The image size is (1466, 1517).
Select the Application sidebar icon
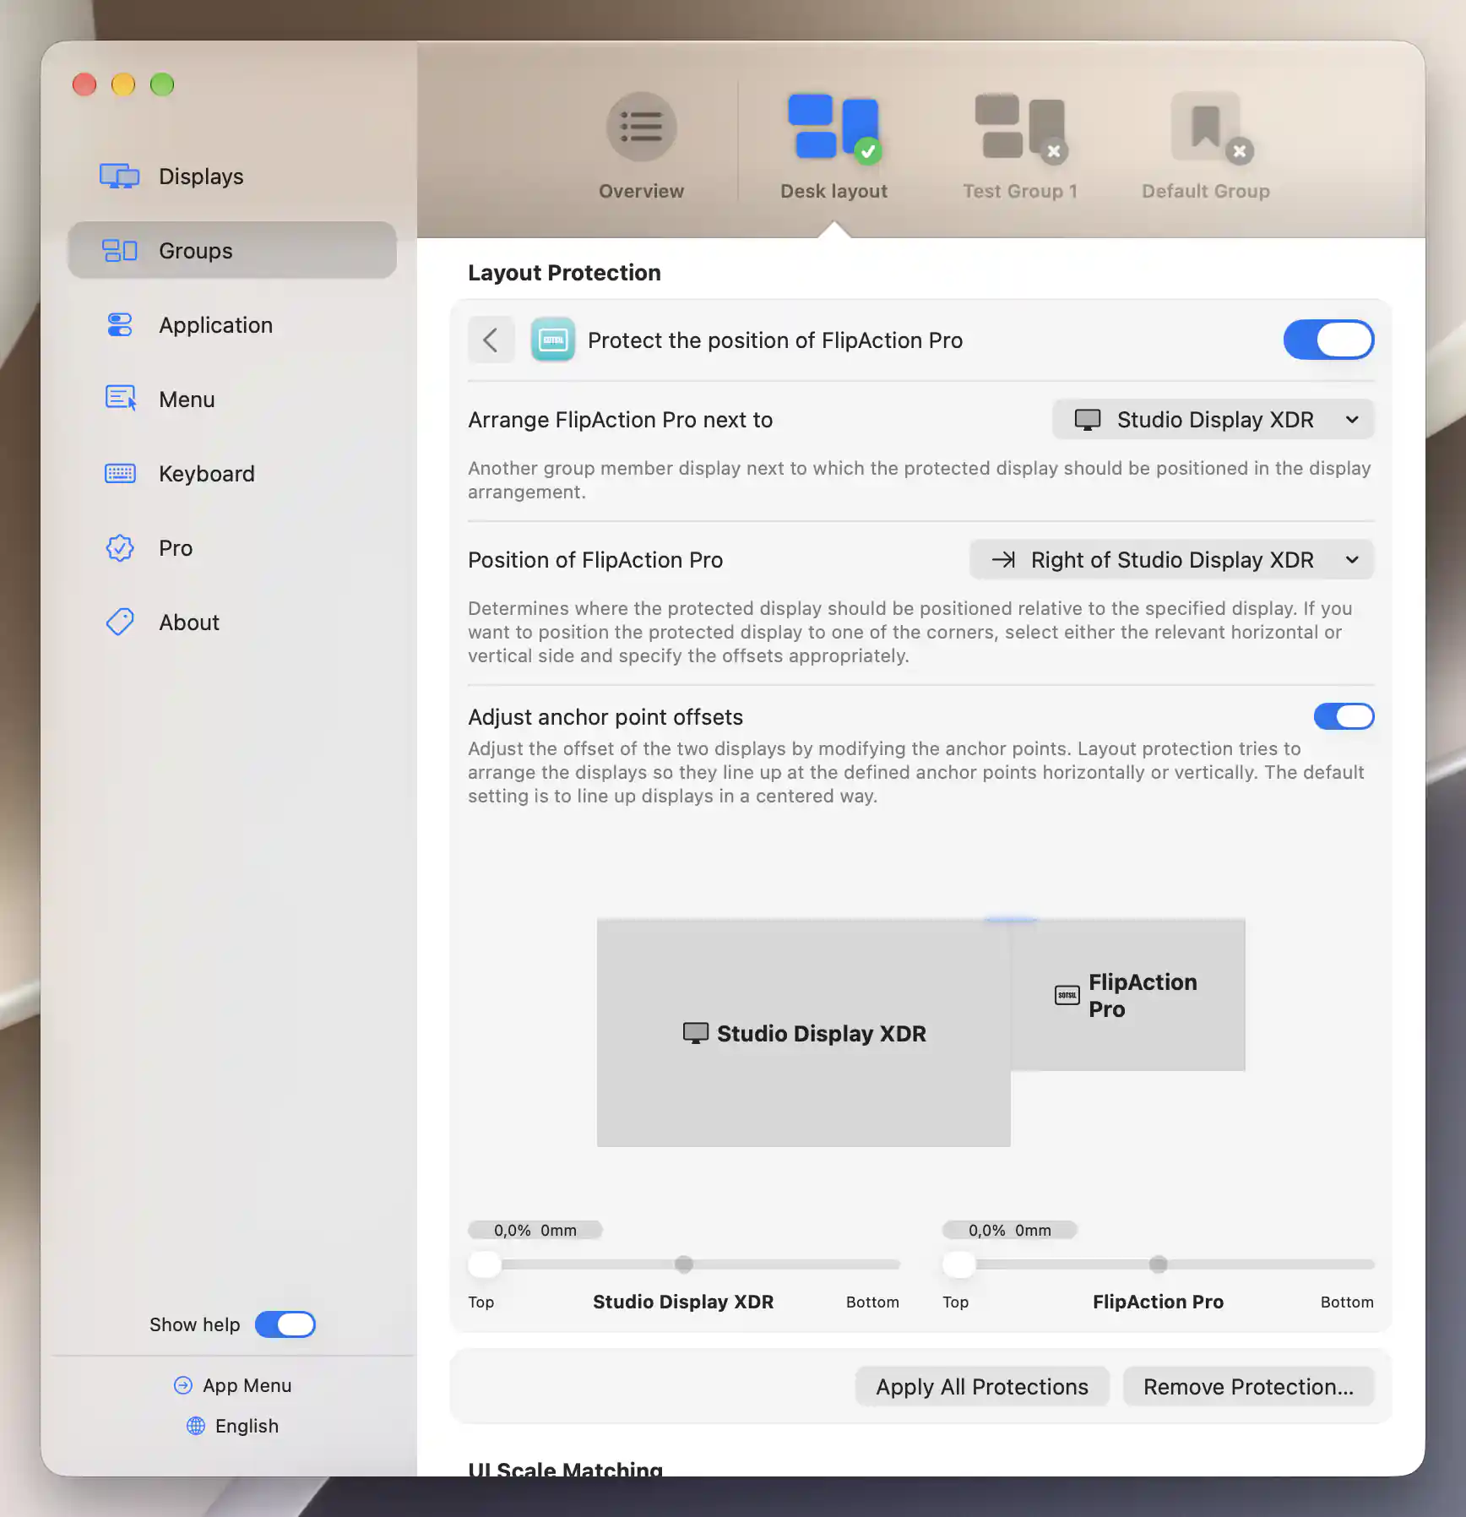(x=120, y=325)
